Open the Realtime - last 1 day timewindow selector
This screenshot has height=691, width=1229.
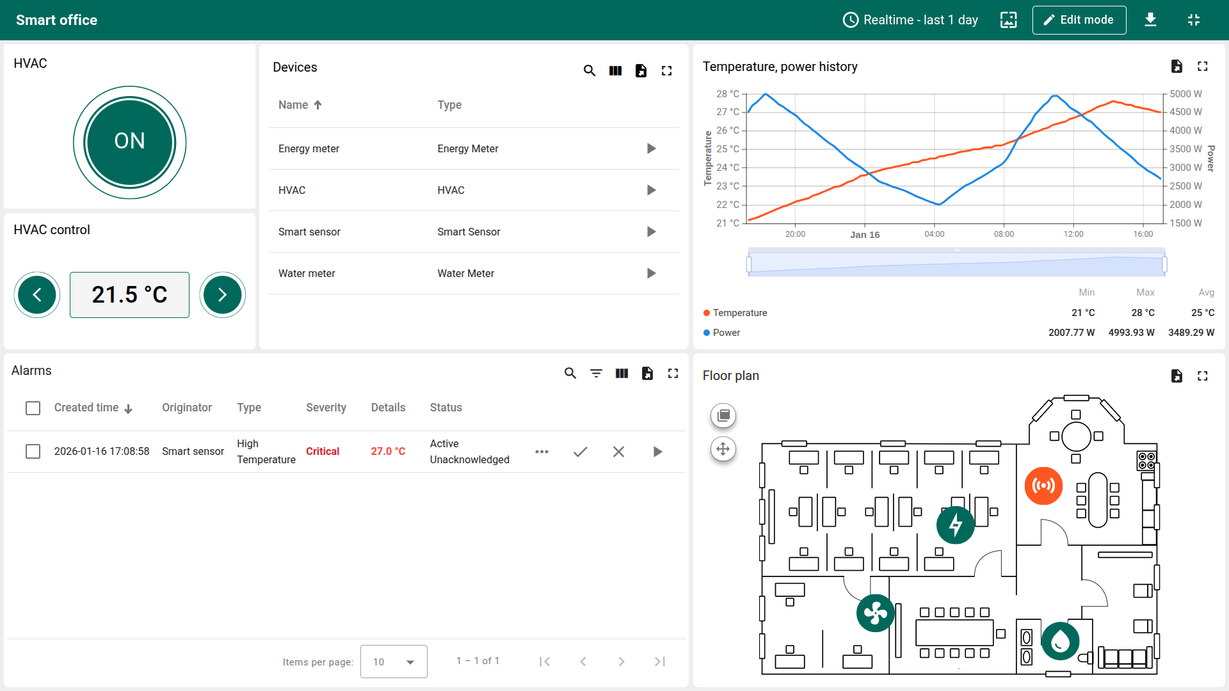coord(910,20)
